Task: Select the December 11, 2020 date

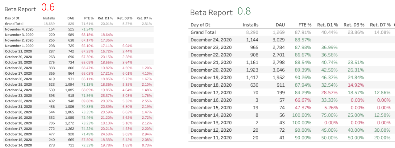Action: 211,138
